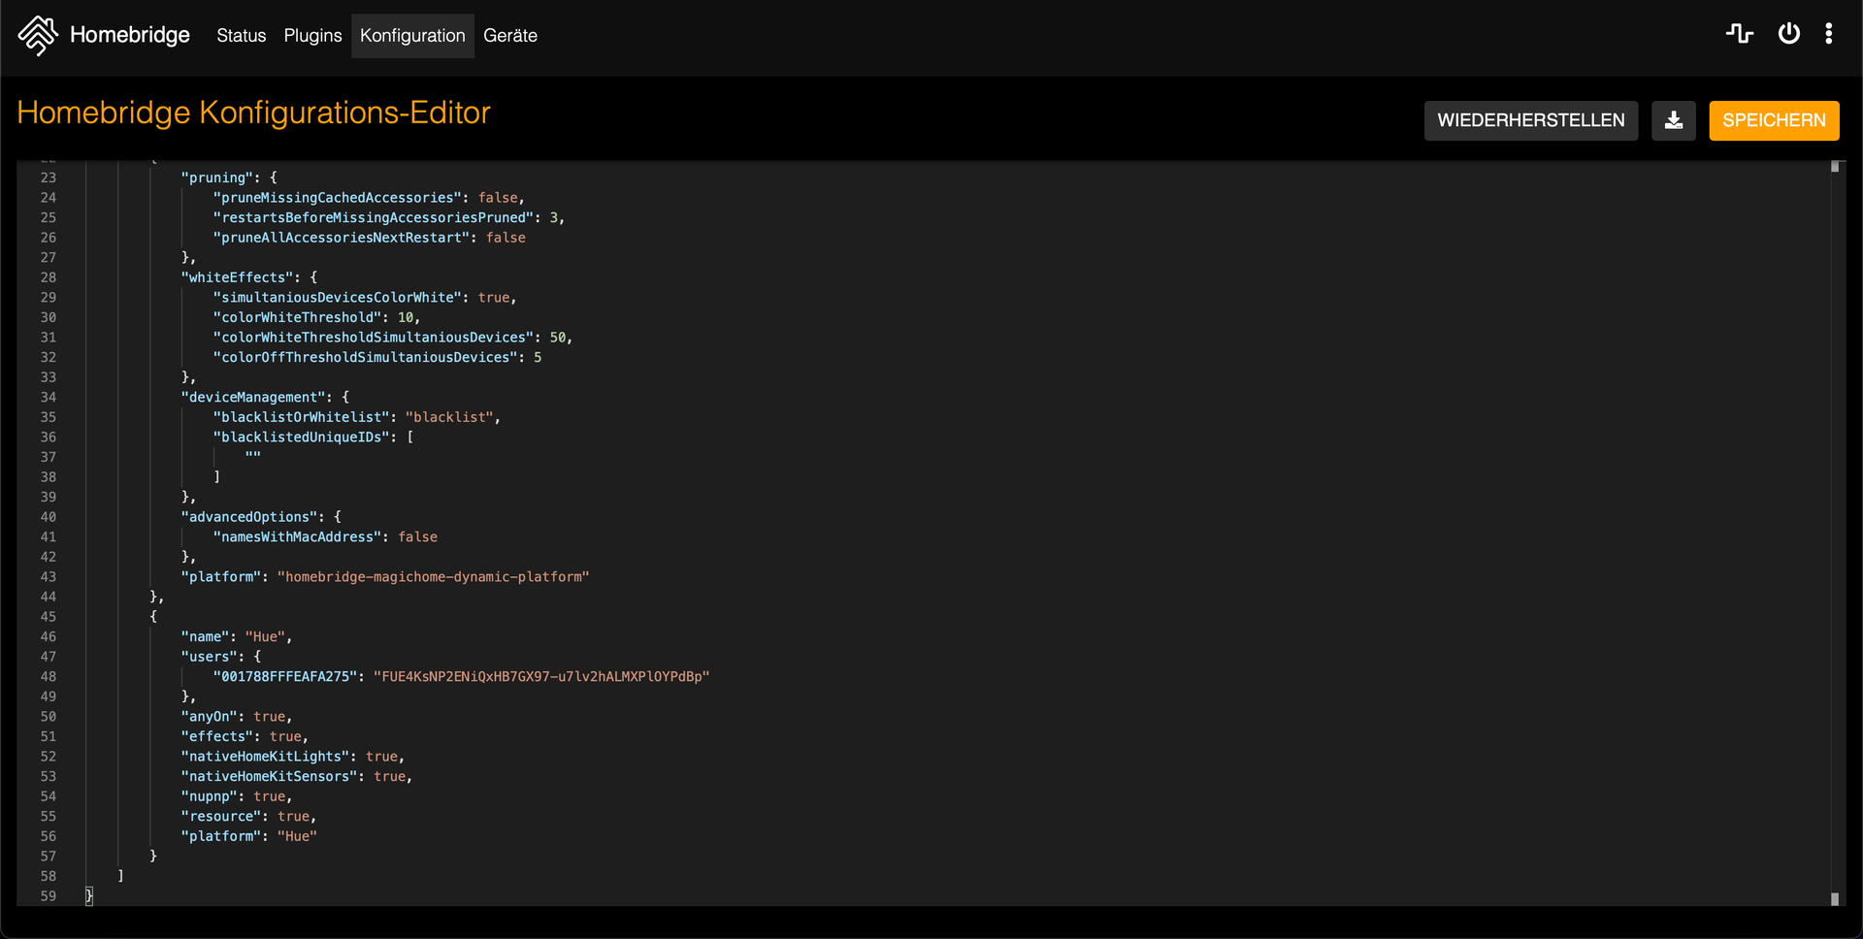Image resolution: width=1863 pixels, height=939 pixels.
Task: Switch to the Geräte tab
Action: tap(509, 36)
